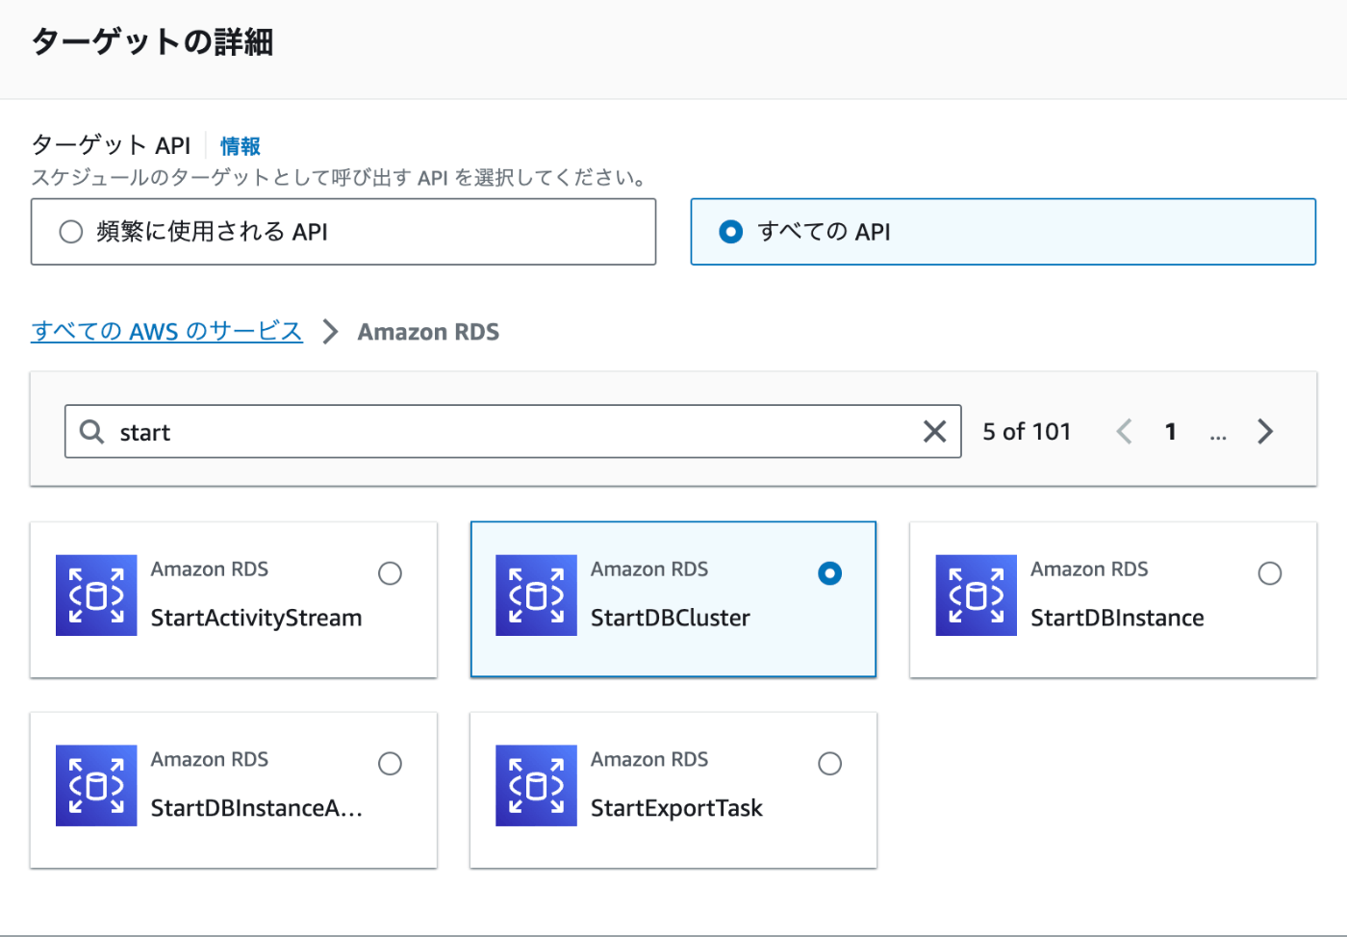Viewport: 1347px width, 937px height.
Task: Click the StartExportTask title text
Action: click(676, 808)
